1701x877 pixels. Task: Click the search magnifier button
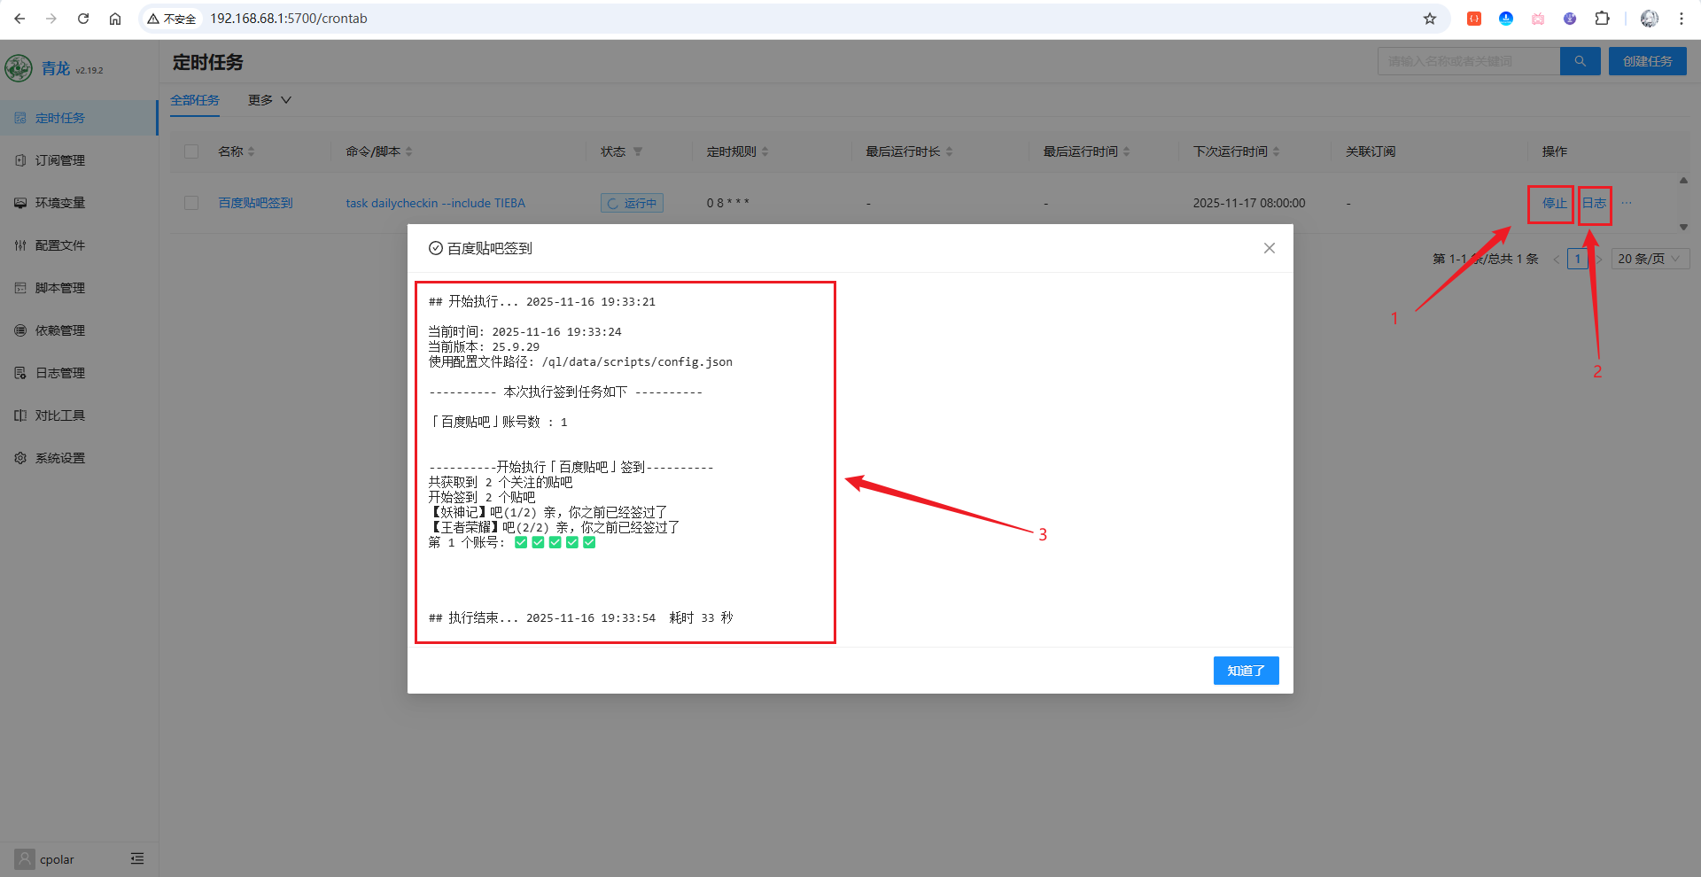click(x=1580, y=61)
